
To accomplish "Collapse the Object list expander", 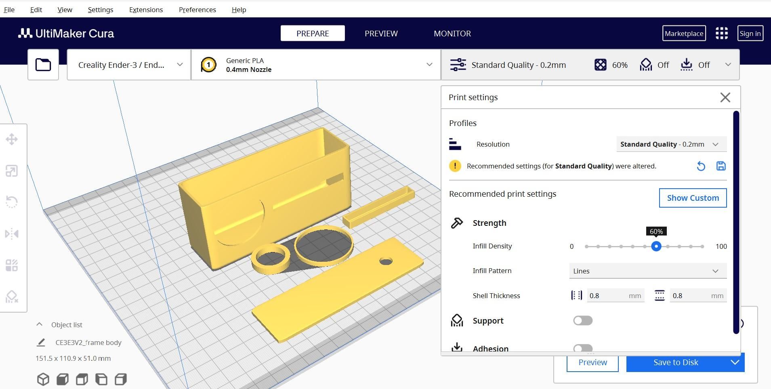I will 39,324.
